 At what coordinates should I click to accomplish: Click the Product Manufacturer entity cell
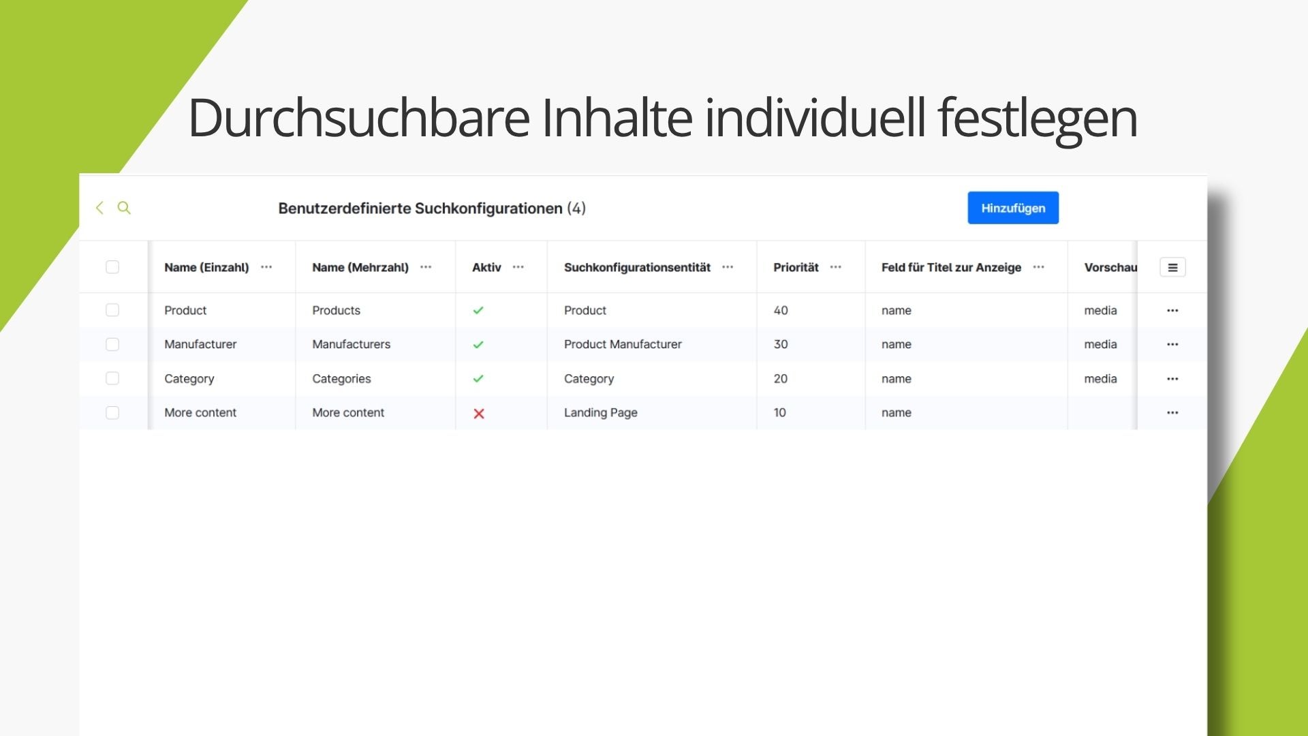point(623,345)
